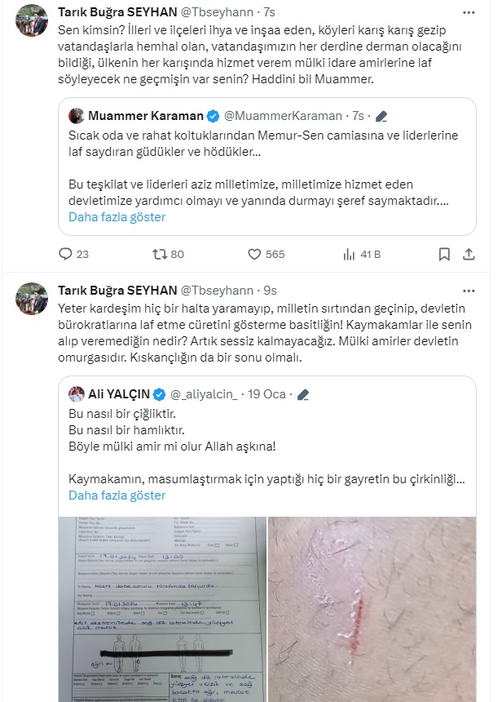Open @Tbseyhann handle on first tweet
The height and width of the screenshot is (702, 502).
coord(217,12)
